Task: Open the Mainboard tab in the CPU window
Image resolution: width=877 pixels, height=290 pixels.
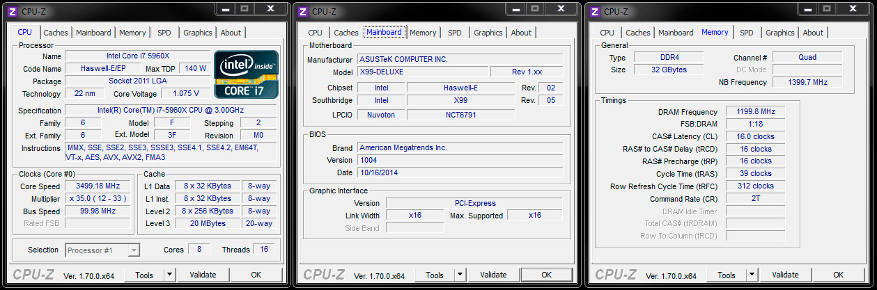Action: tap(93, 33)
